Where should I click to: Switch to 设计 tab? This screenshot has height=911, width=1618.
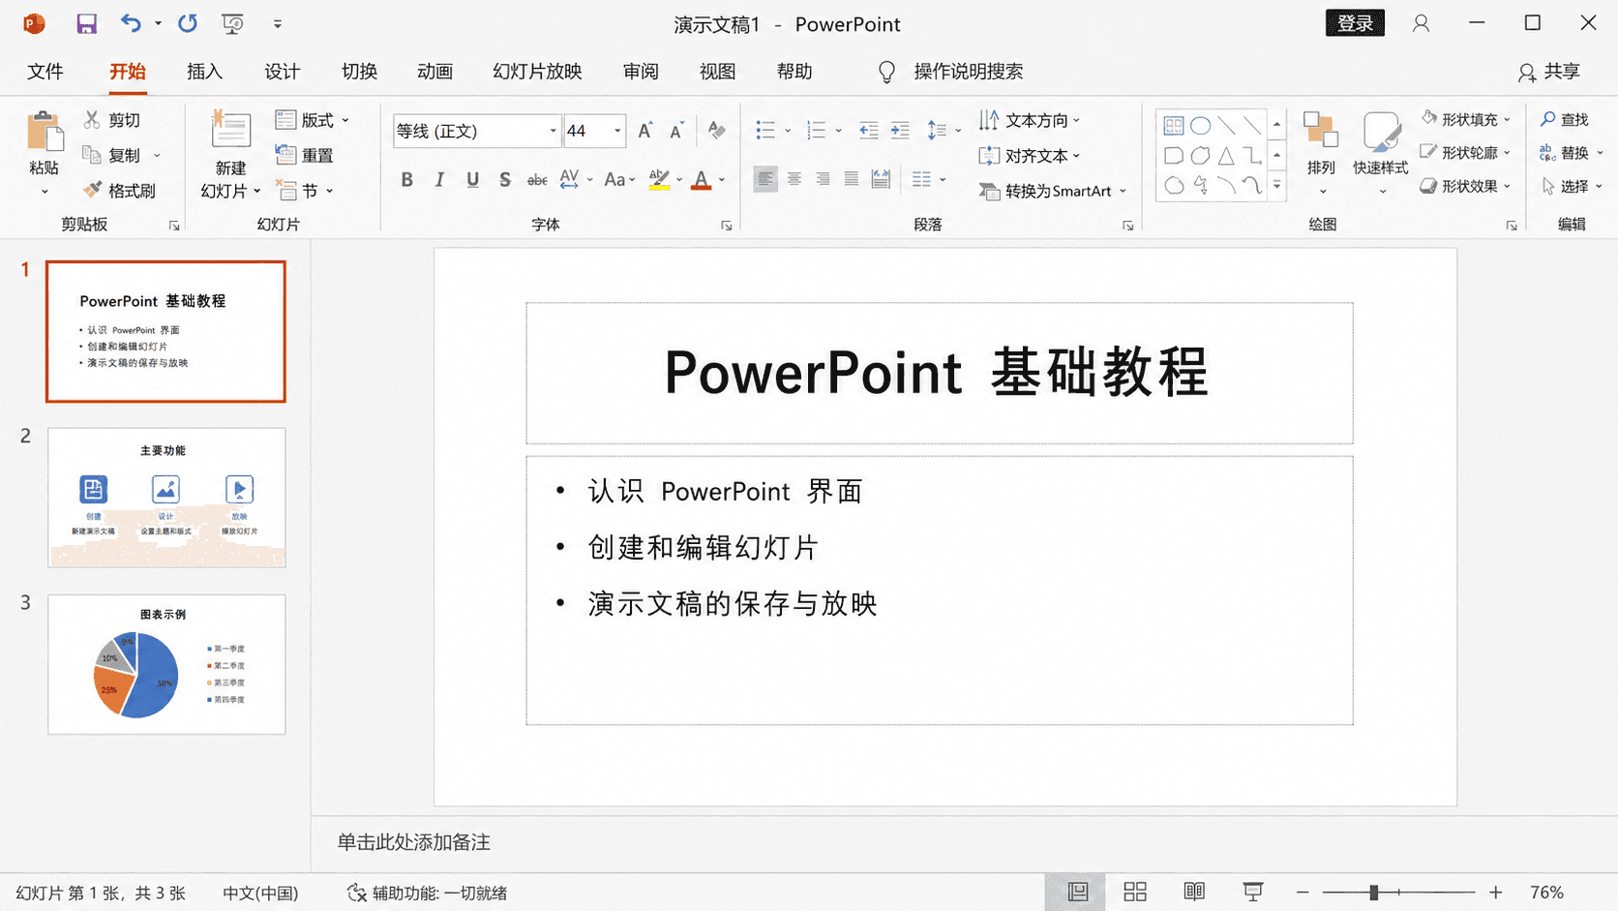tap(282, 72)
